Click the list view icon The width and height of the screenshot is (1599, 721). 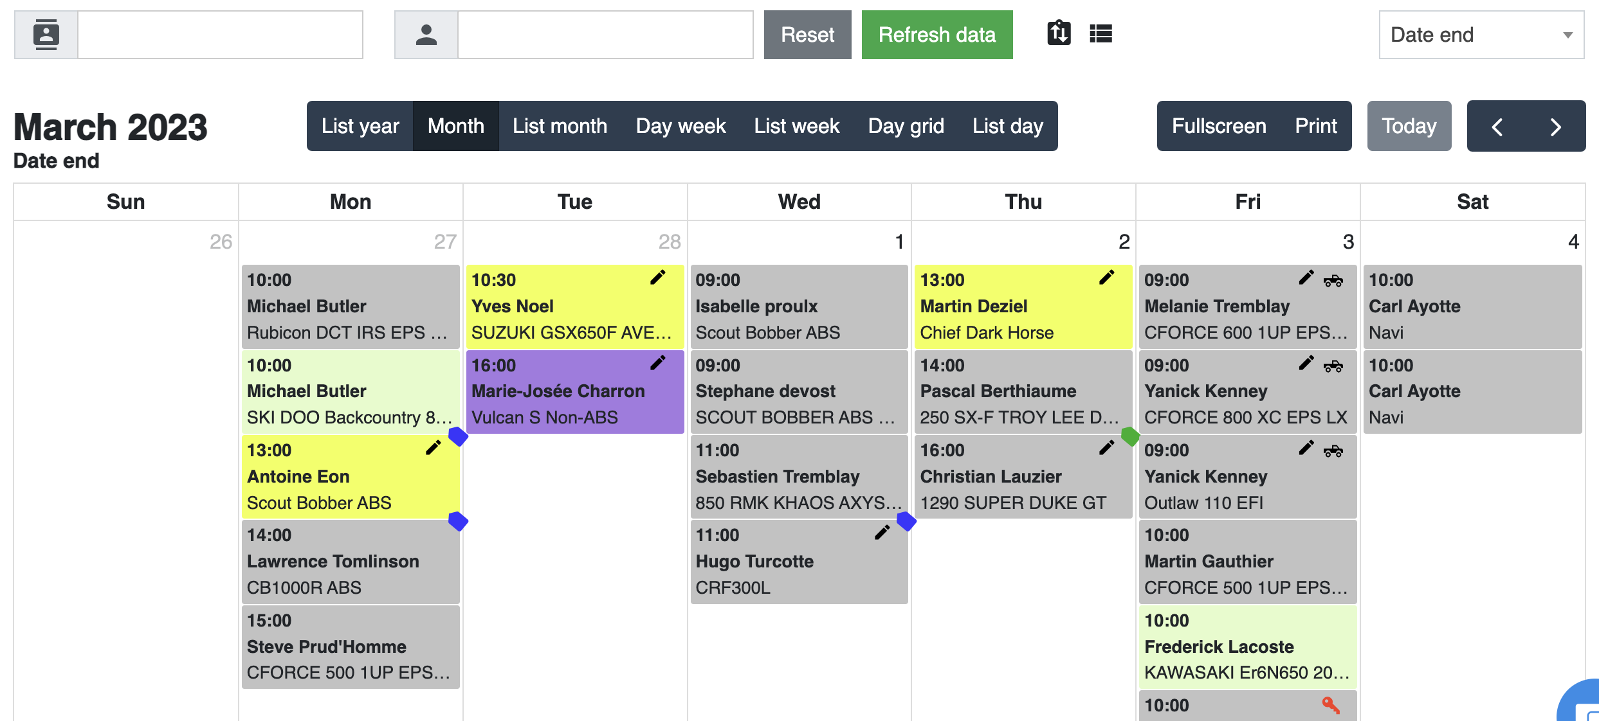point(1101,33)
